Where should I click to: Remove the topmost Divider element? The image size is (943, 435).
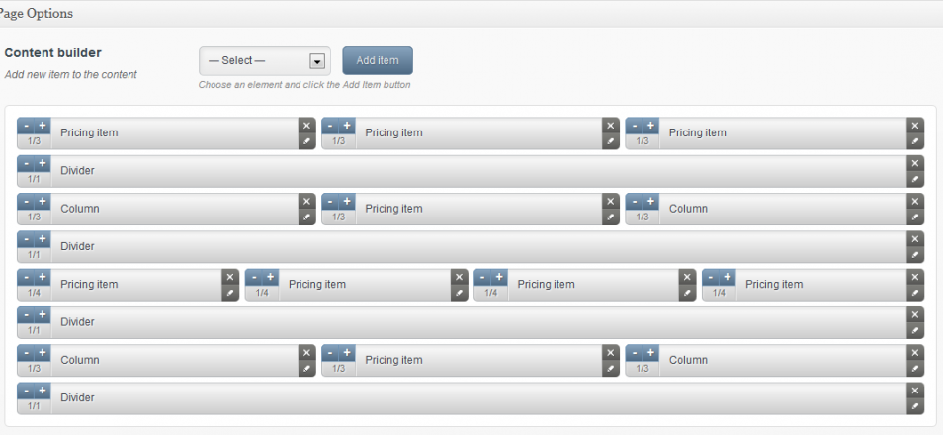(915, 163)
